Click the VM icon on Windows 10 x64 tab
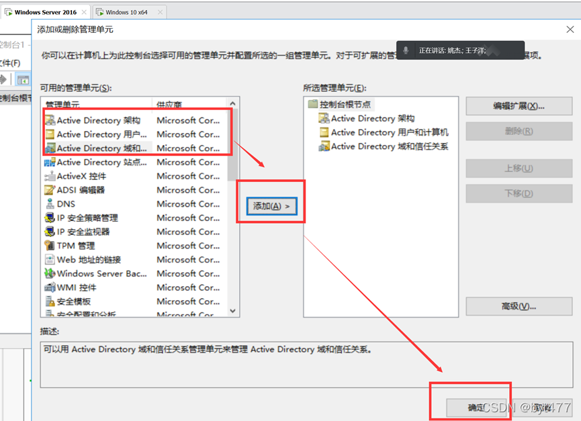This screenshot has height=421, width=581. tap(99, 12)
